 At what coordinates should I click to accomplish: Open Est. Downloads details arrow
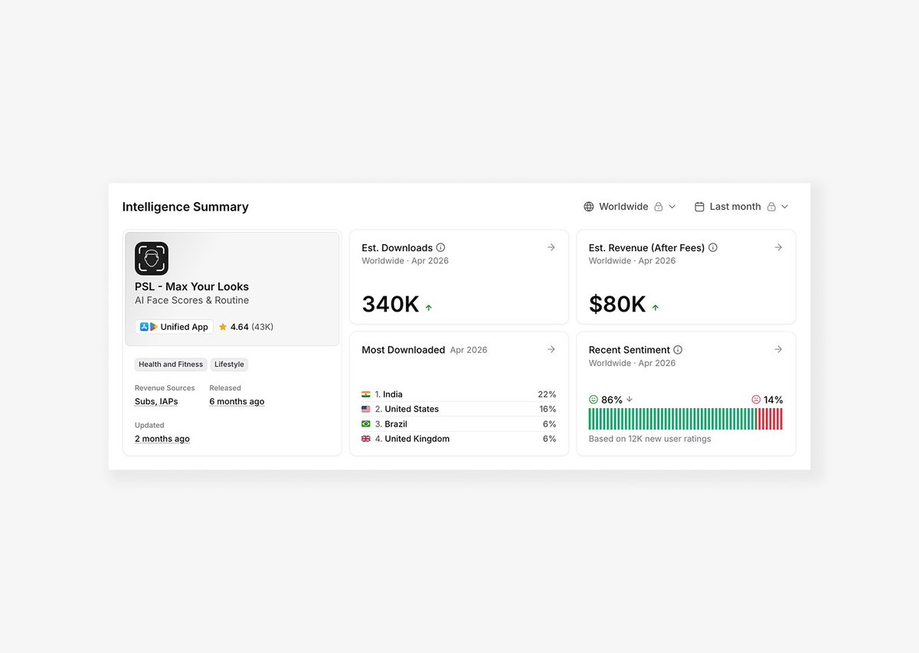(551, 247)
